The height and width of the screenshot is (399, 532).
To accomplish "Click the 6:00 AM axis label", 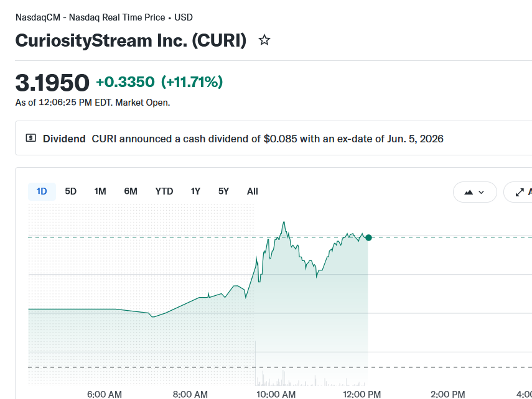I will click(x=104, y=394).
